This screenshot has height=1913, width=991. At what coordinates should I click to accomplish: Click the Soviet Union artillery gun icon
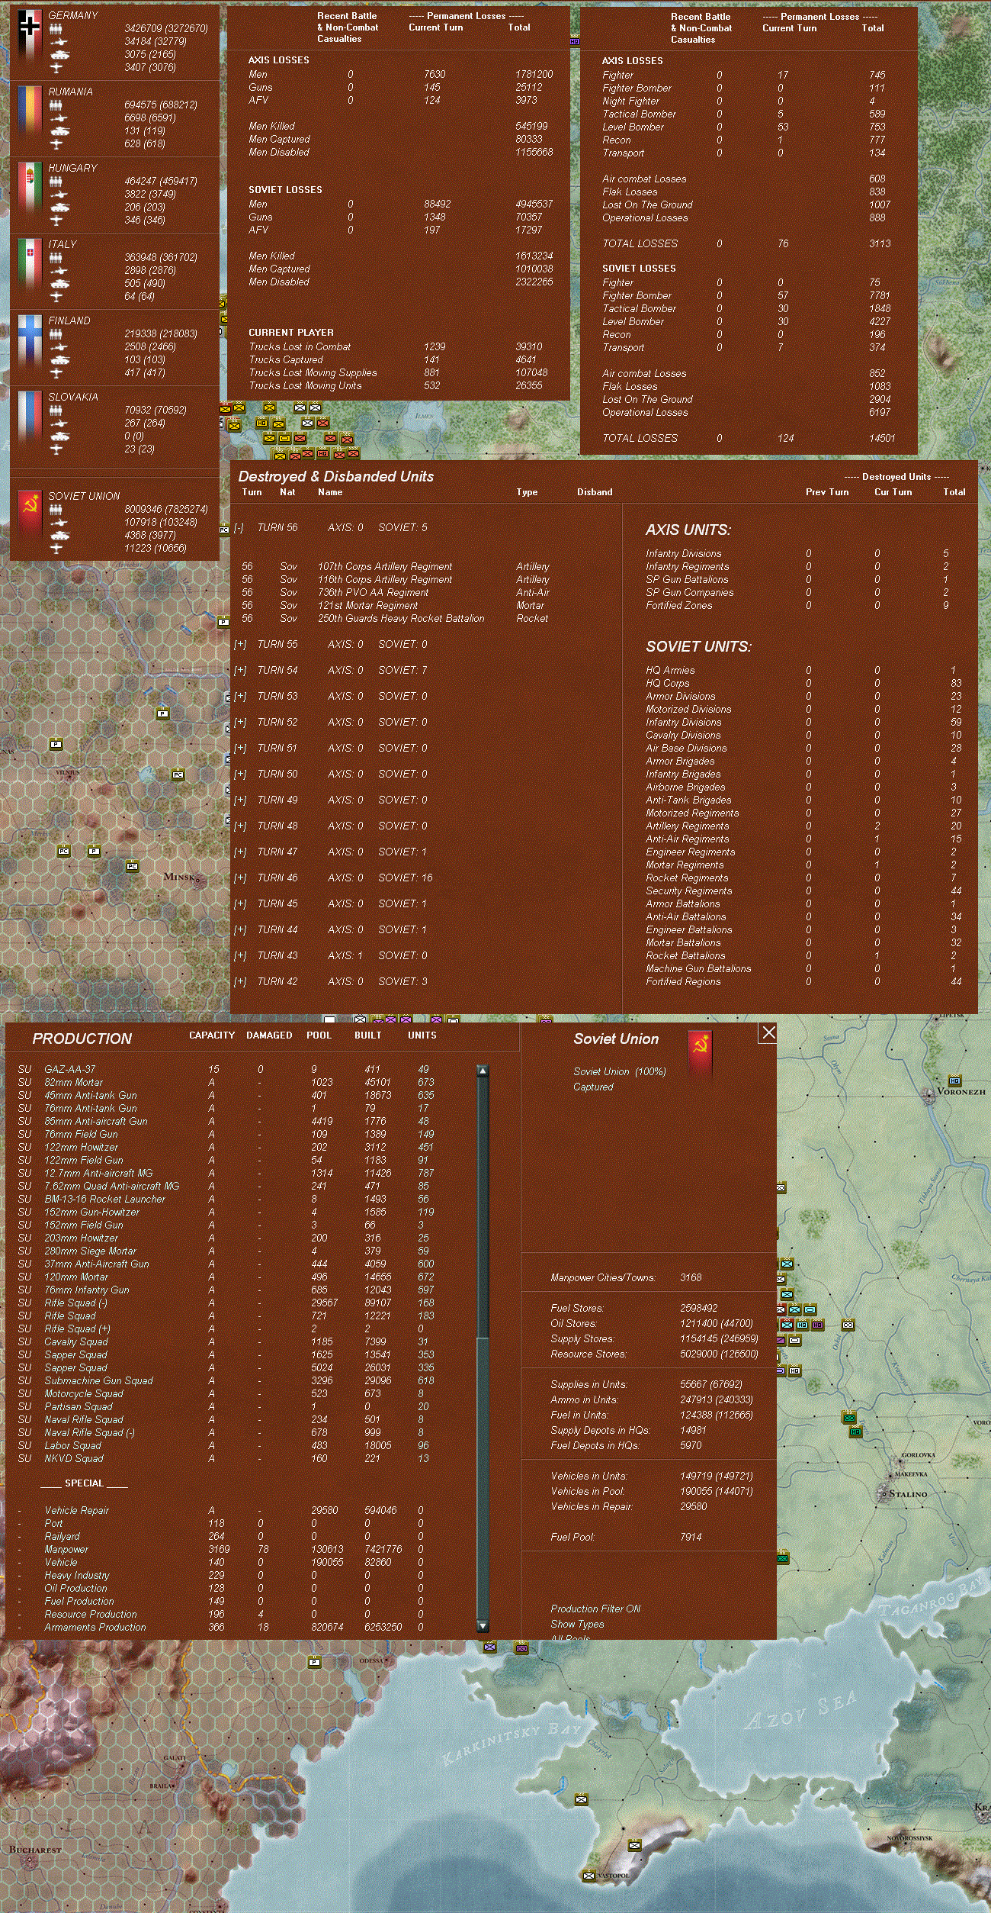[x=59, y=523]
